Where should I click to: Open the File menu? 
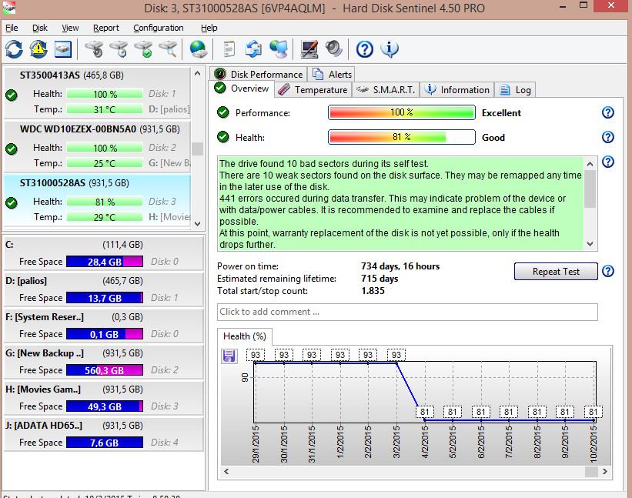coord(12,28)
